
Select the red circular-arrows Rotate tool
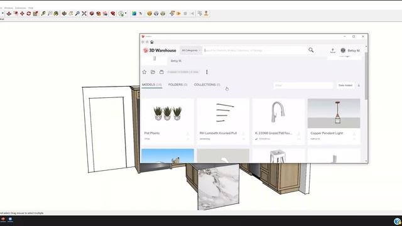coord(29,14)
